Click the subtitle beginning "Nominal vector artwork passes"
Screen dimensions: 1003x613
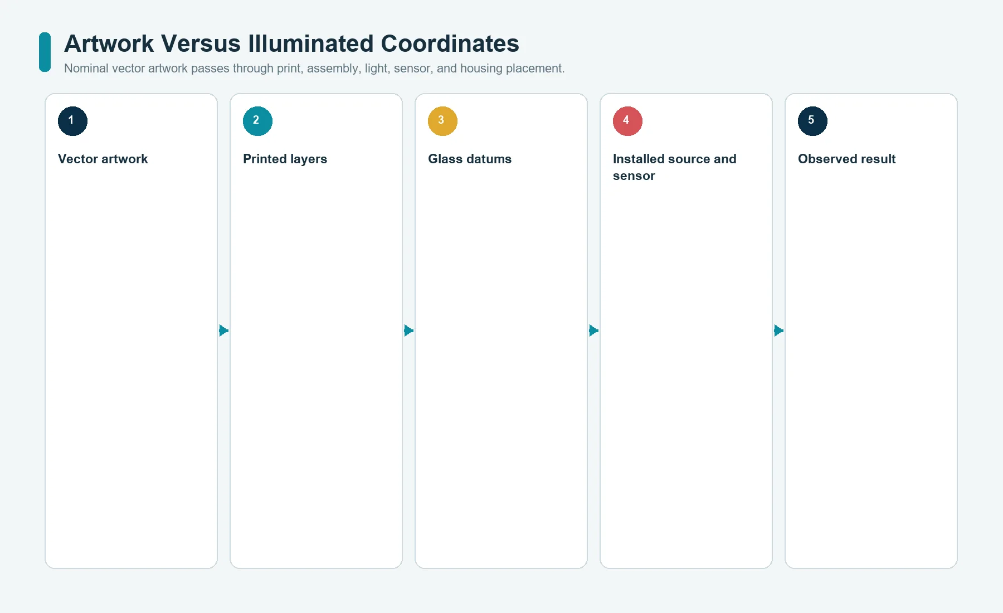click(x=314, y=68)
